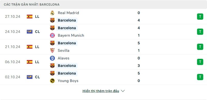Click the Alaves club badge
Viewport: 207px width, 100px height.
click(x=52, y=58)
